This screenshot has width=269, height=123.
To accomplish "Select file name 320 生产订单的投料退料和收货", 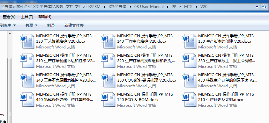I will point(146,58).
